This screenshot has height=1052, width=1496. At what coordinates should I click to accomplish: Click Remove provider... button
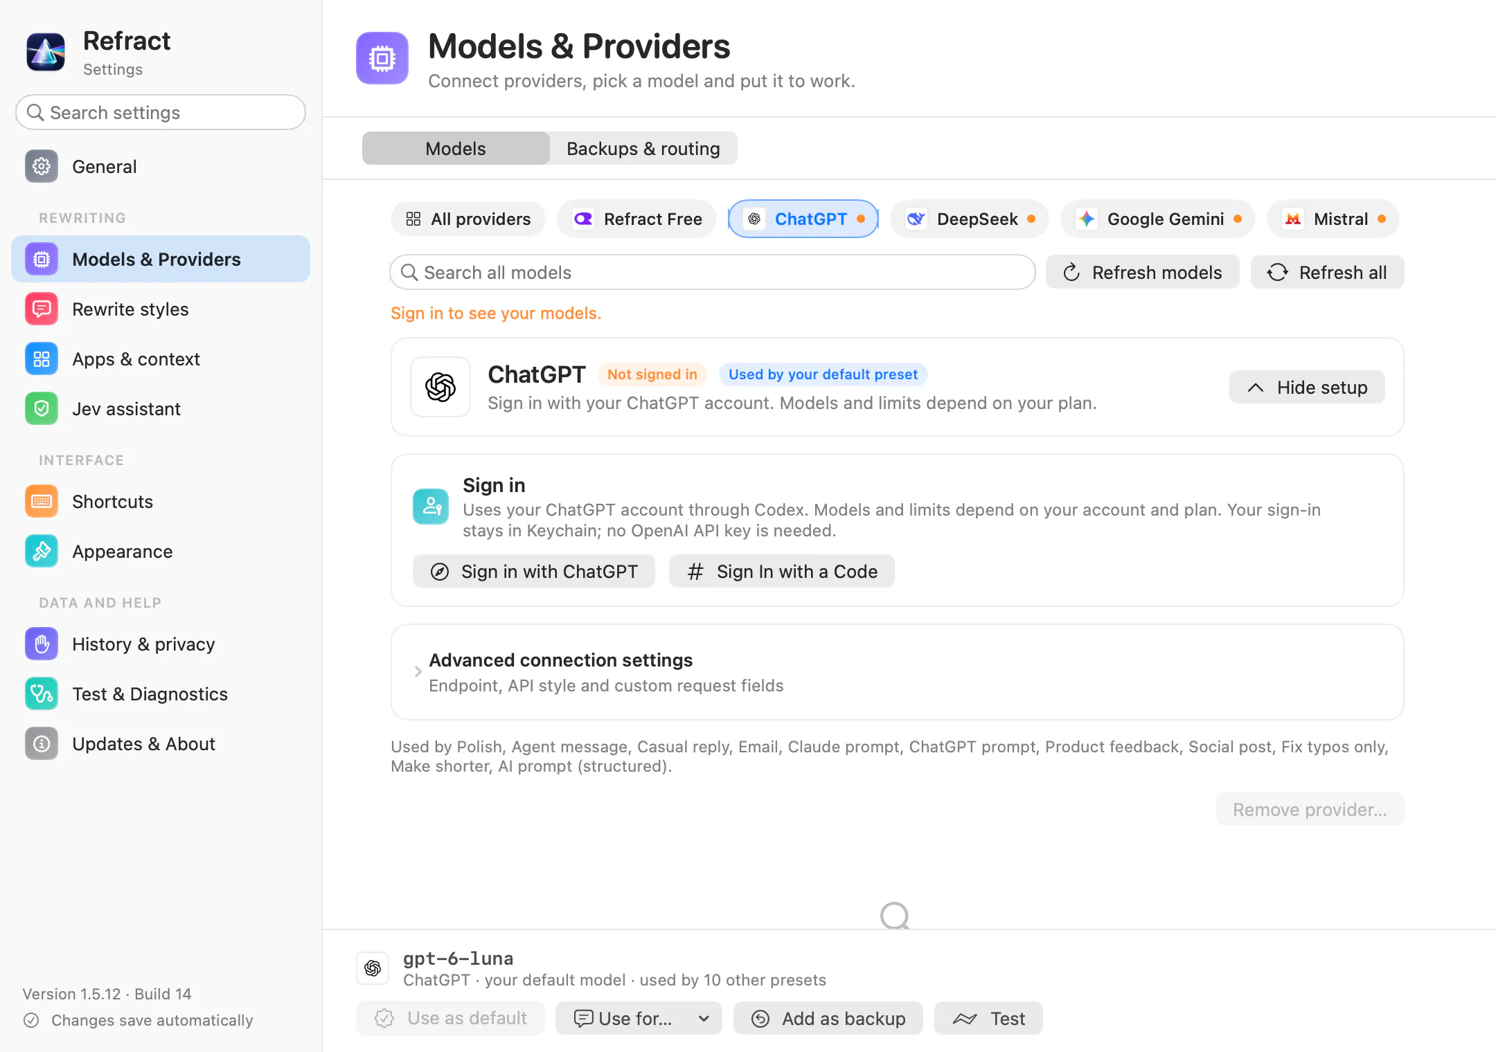click(1310, 810)
